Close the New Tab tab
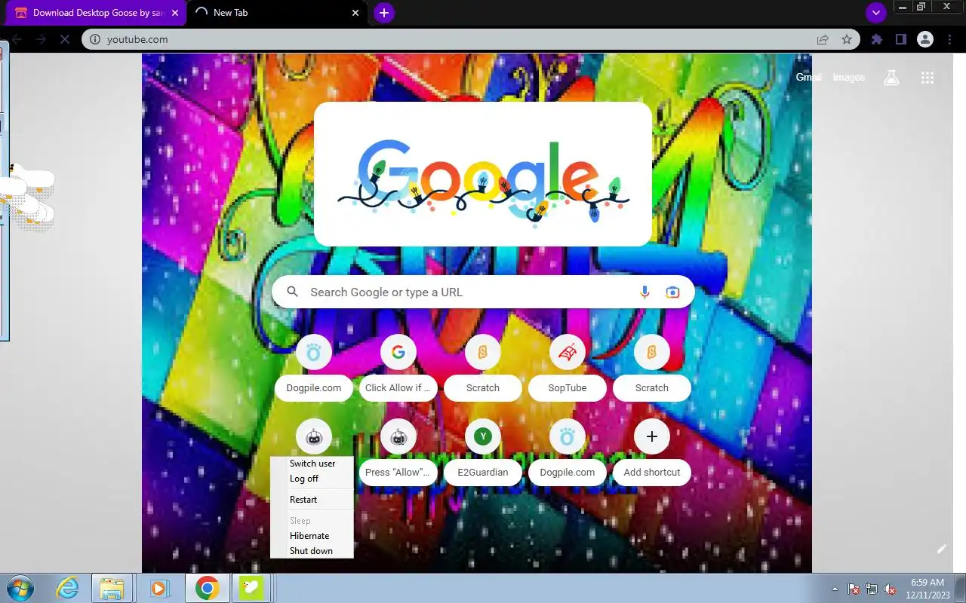This screenshot has width=966, height=603. pos(355,13)
